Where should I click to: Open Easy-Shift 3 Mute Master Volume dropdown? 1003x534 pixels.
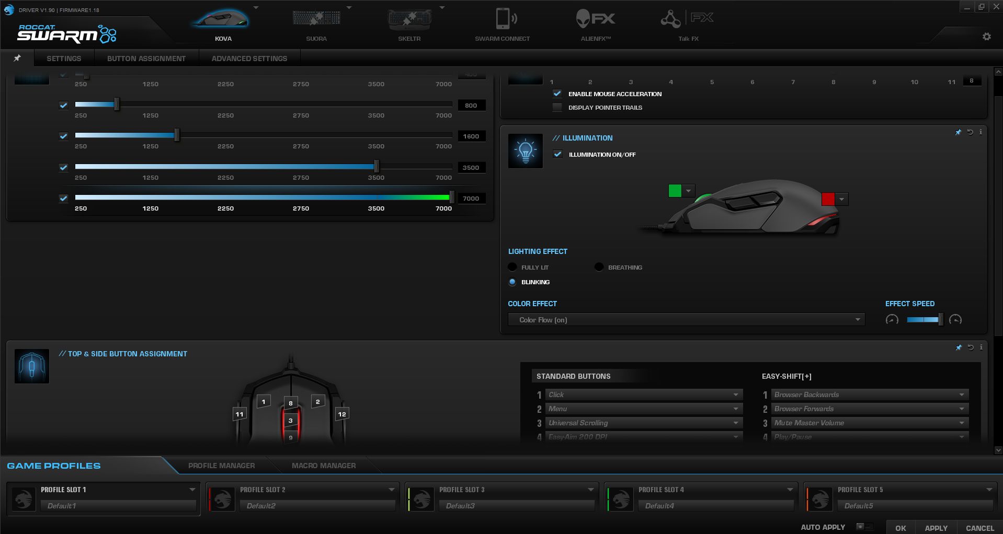pos(869,423)
